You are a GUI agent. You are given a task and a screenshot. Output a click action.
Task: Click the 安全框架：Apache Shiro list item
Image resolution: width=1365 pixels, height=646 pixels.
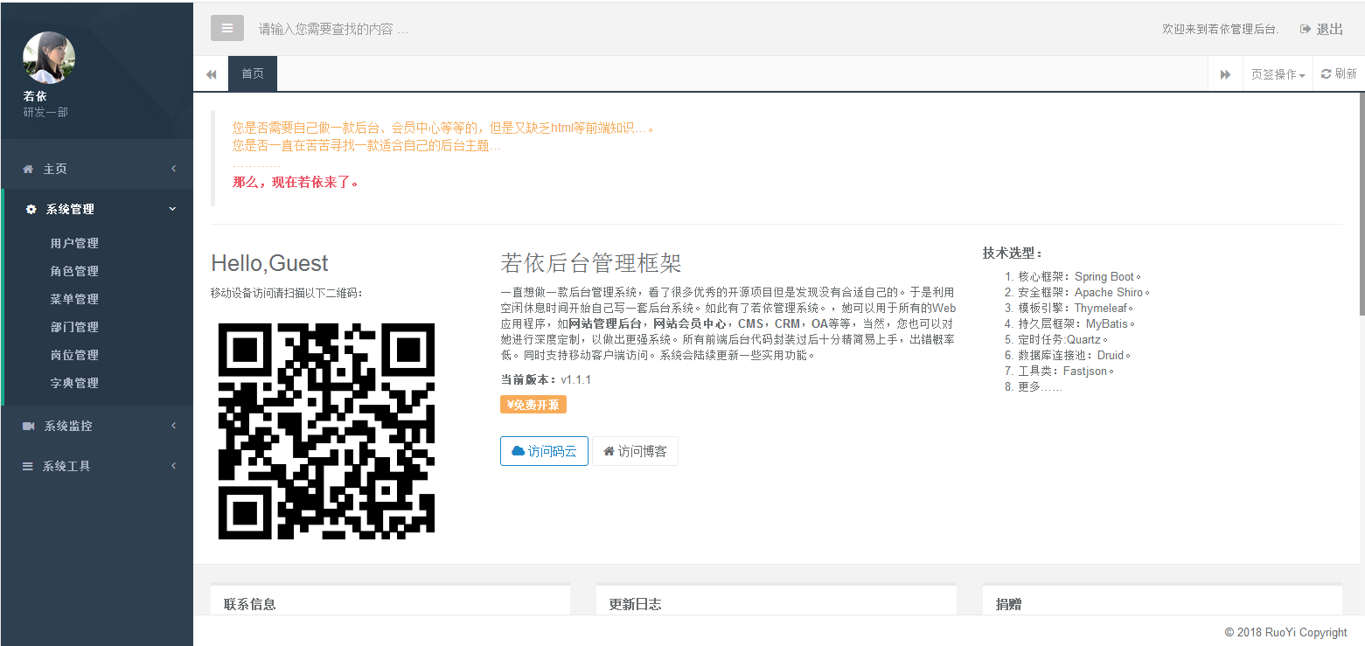point(1084,292)
